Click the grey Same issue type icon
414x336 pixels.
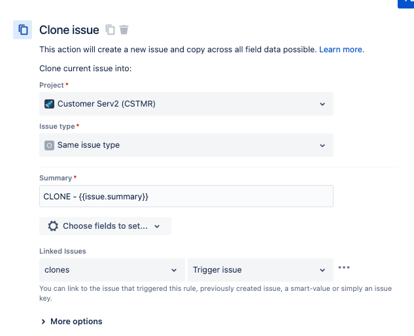coord(49,145)
